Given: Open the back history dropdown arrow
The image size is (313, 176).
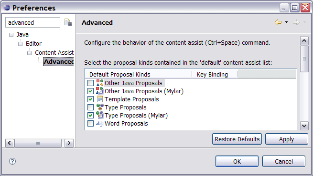Looking at the screenshot, I should point(286,22).
